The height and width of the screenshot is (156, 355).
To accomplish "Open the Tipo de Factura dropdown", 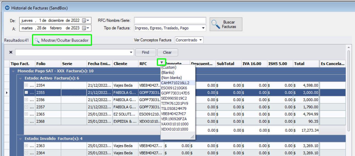I will (203, 28).
